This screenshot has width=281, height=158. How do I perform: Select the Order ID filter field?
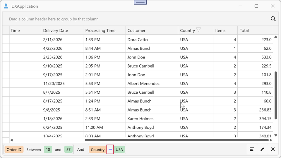point(14,150)
